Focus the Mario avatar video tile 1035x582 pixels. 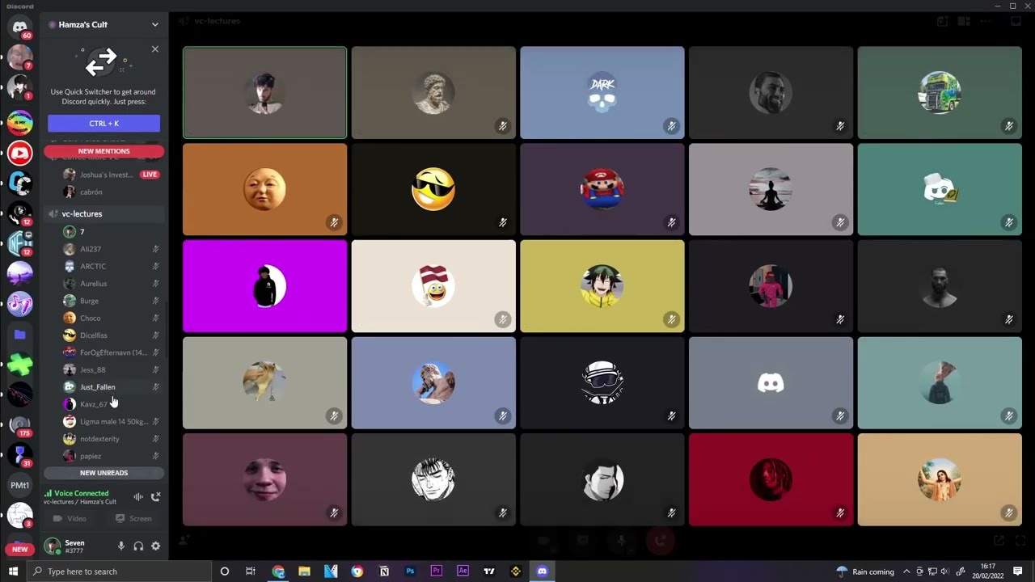click(602, 189)
